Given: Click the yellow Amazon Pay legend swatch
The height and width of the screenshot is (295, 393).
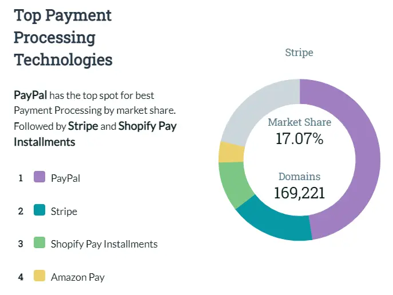Looking at the screenshot, I should [x=39, y=277].
